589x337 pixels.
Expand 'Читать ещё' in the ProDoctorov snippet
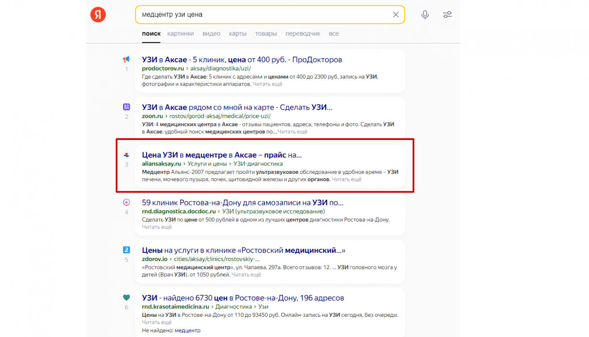(x=267, y=84)
